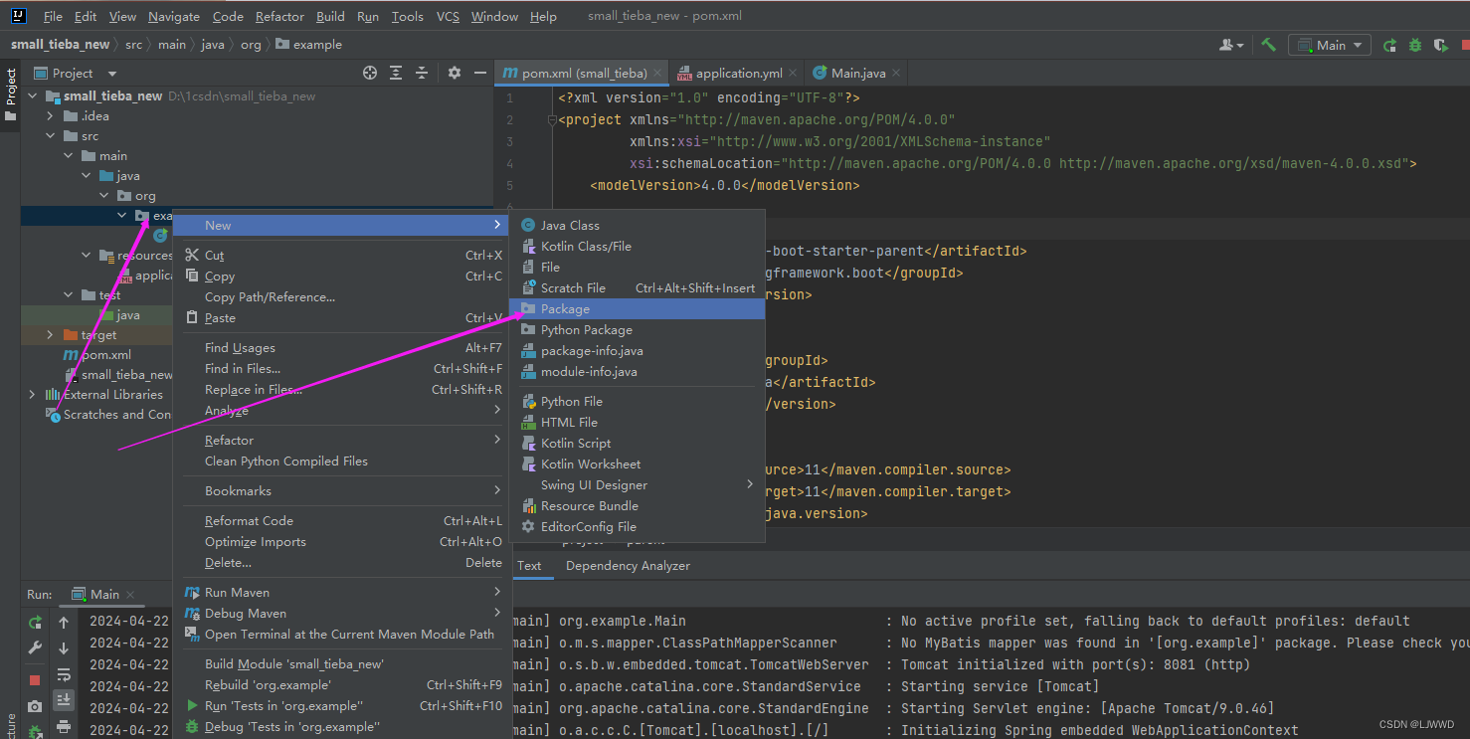Screen dimensions: 1470x739
Task: Toggle soft-wrap in the Run console
Action: pyautogui.click(x=64, y=674)
